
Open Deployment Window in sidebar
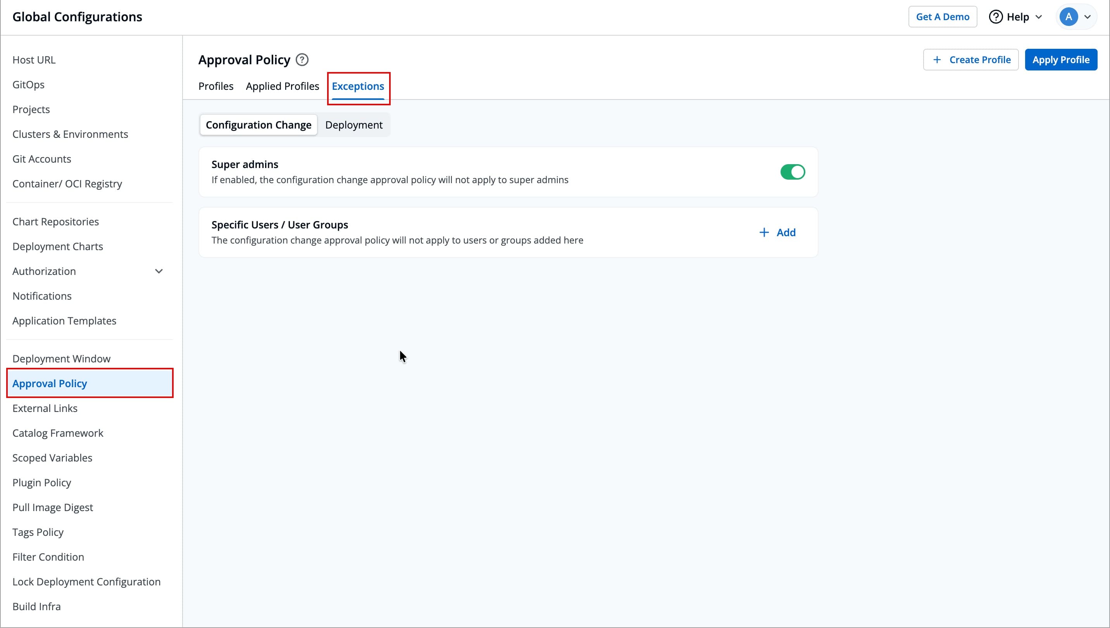click(61, 359)
